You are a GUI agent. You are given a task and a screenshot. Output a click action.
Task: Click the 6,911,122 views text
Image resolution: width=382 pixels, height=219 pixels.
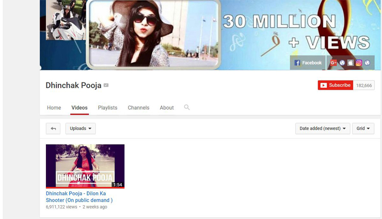61,207
